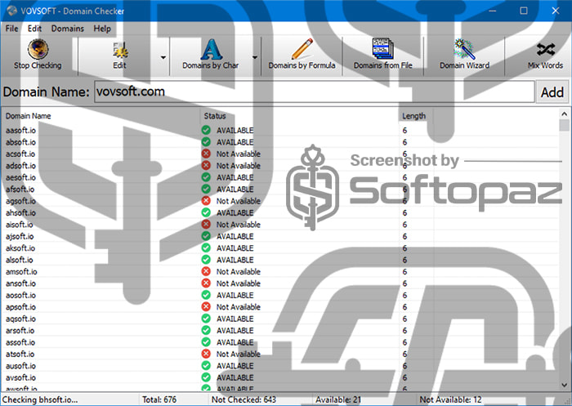Select the absoft.io domain entry
The height and width of the screenshot is (406, 572).
coord(20,142)
